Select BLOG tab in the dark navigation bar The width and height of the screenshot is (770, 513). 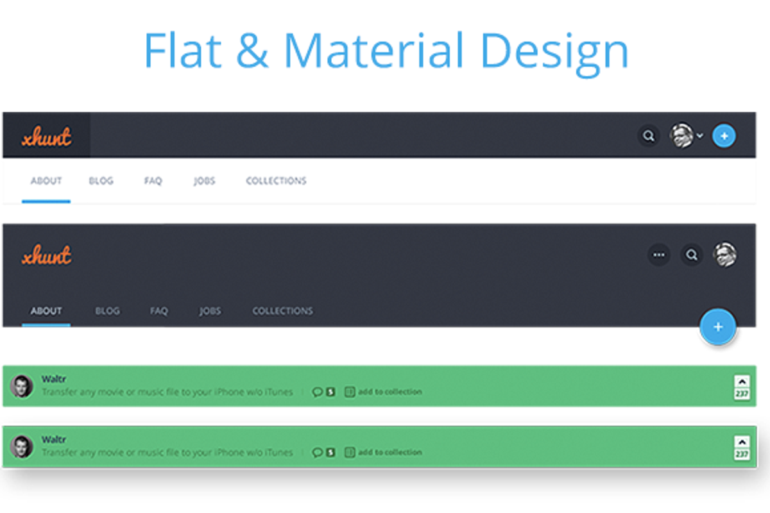107,311
